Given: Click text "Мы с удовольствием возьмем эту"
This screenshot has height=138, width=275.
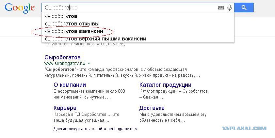Looking at the screenshot, I should (x=173, y=115).
